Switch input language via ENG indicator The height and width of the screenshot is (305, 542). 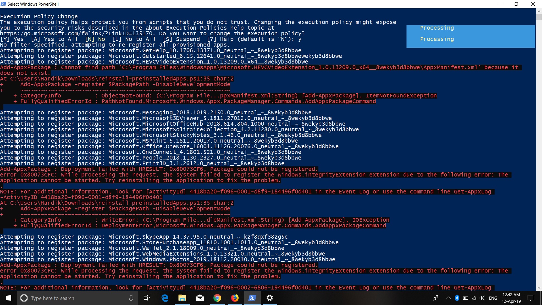click(493, 298)
